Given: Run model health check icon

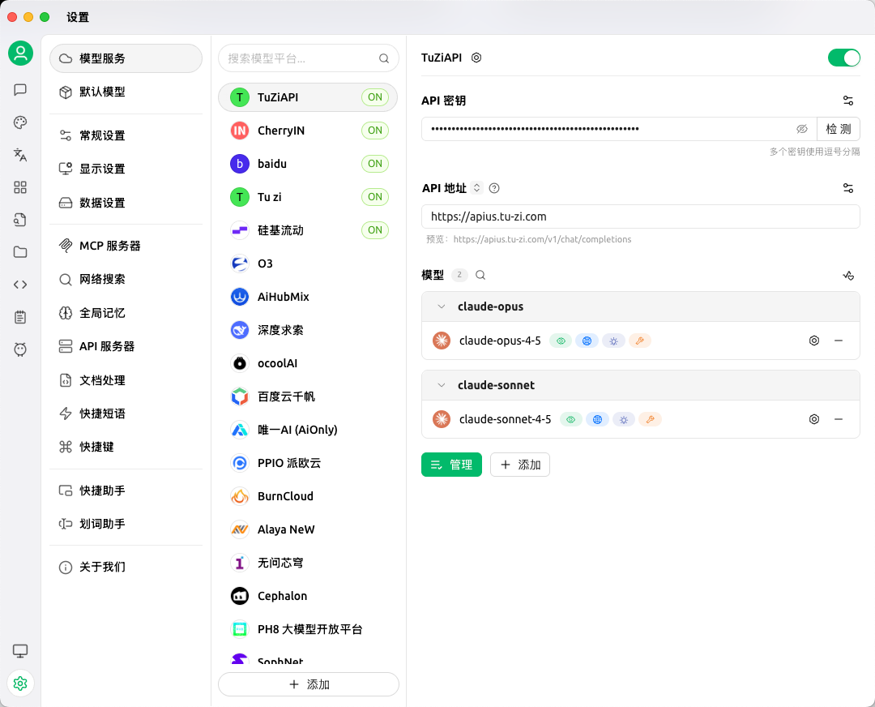Looking at the screenshot, I should (x=848, y=275).
